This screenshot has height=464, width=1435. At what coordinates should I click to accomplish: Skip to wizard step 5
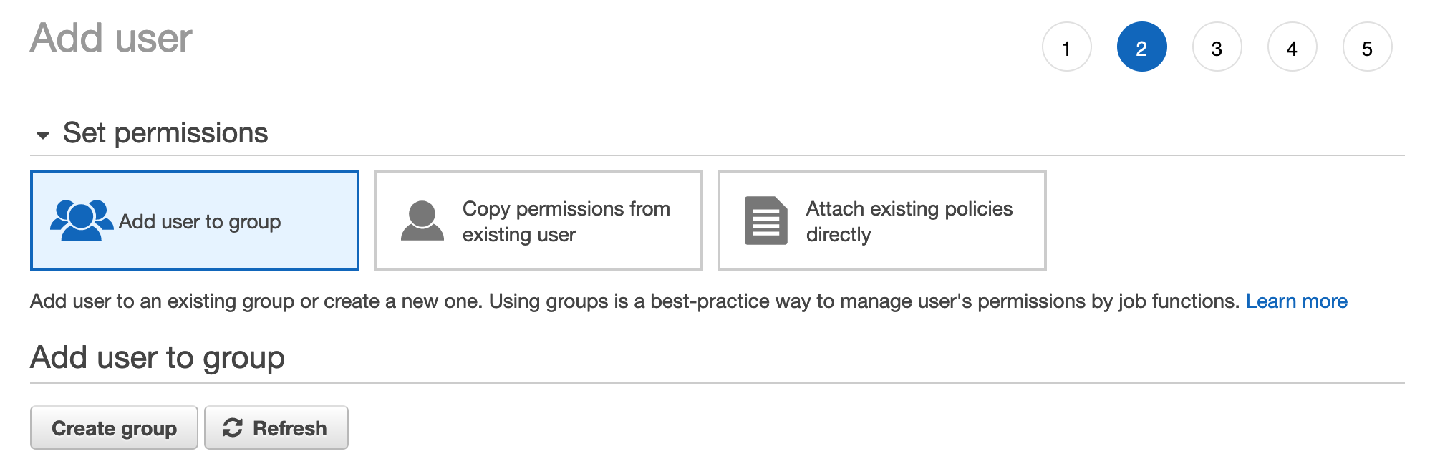click(x=1367, y=47)
